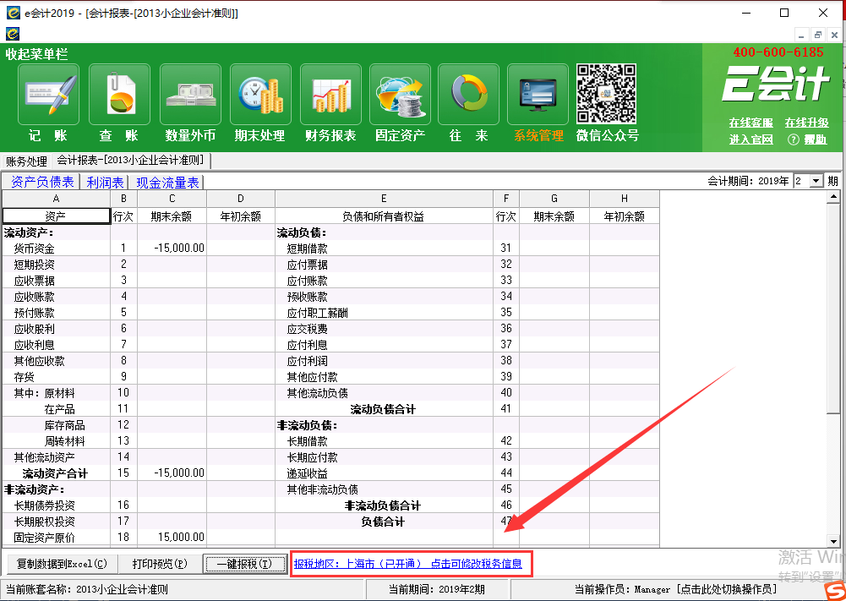This screenshot has height=601, width=846.
Task: Click the 递延收益 row label
Action: point(307,473)
